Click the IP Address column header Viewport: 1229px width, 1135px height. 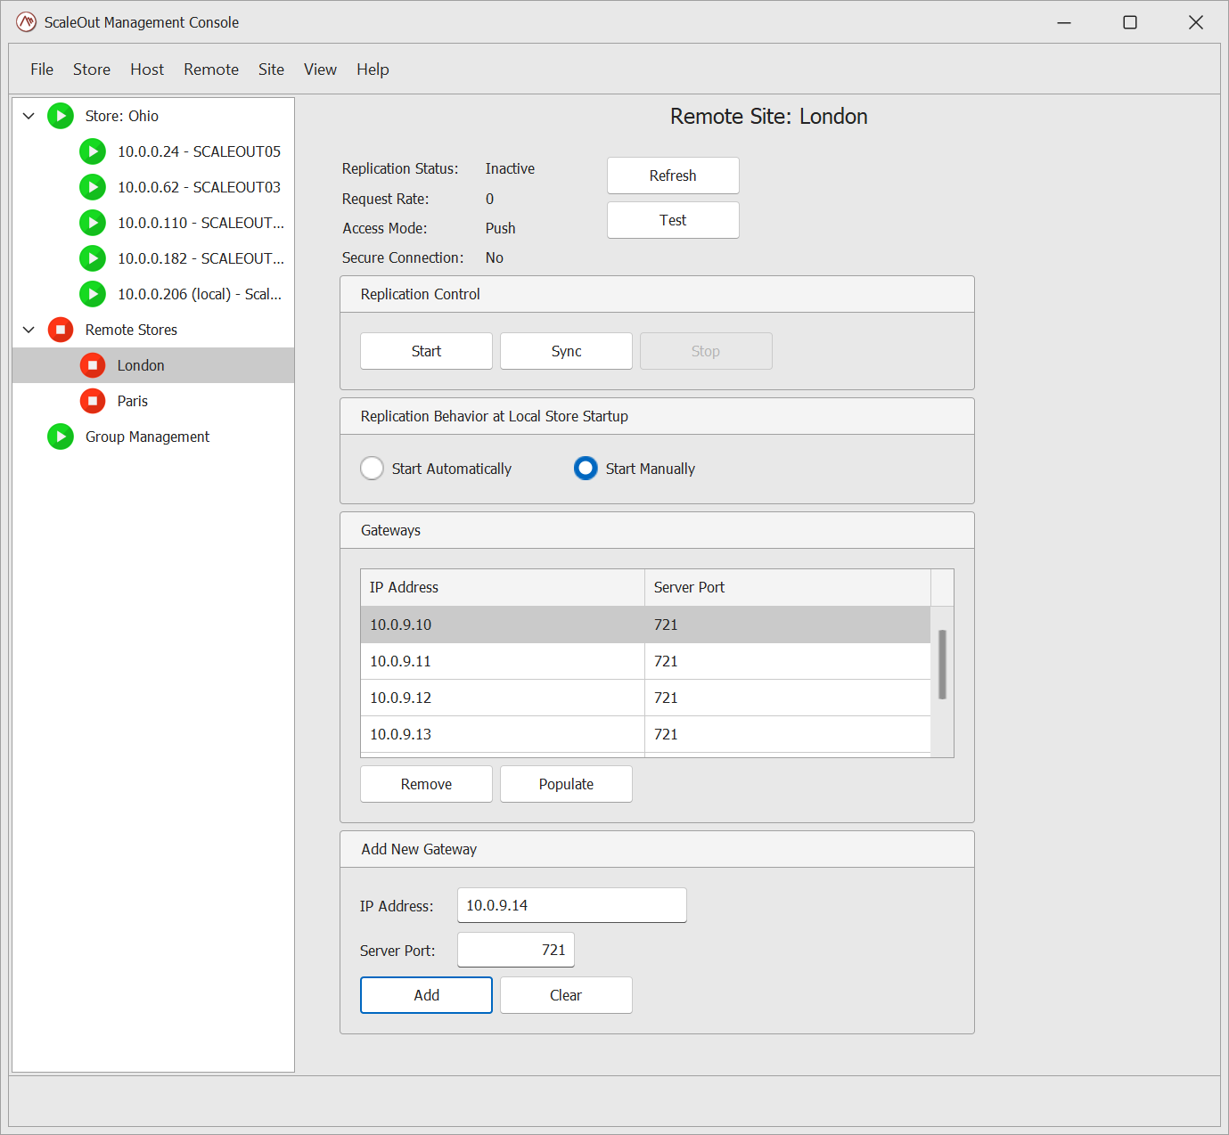coord(503,587)
